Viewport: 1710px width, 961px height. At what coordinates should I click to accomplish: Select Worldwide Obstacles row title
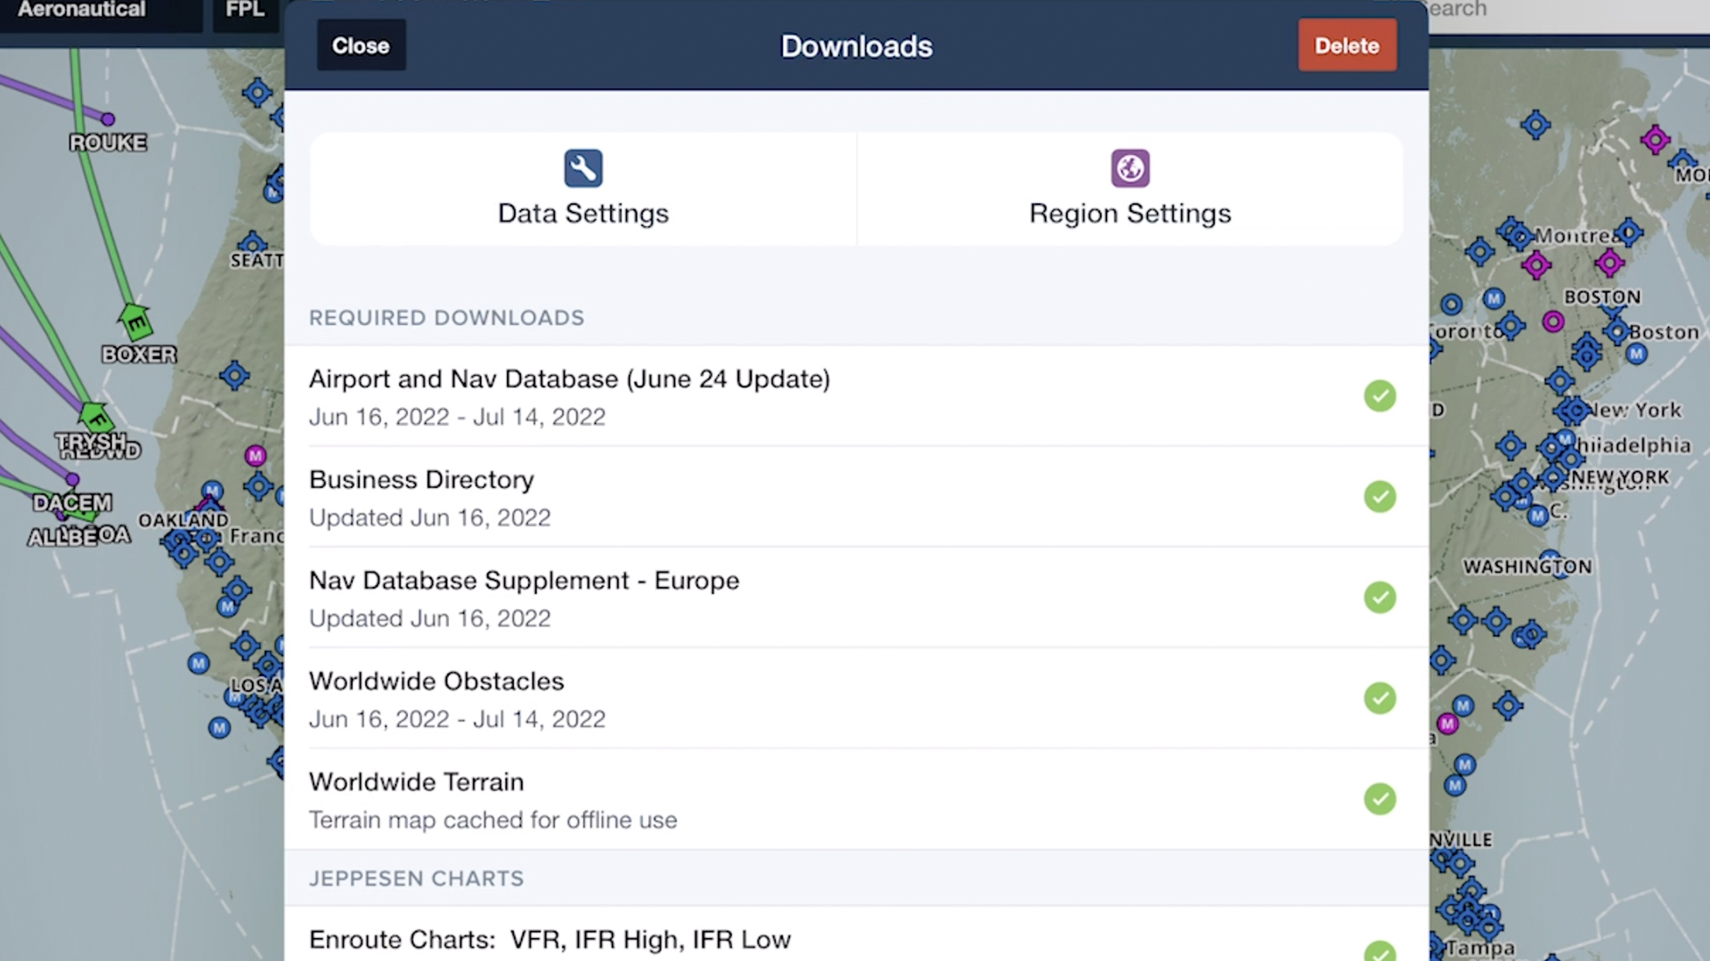(436, 681)
